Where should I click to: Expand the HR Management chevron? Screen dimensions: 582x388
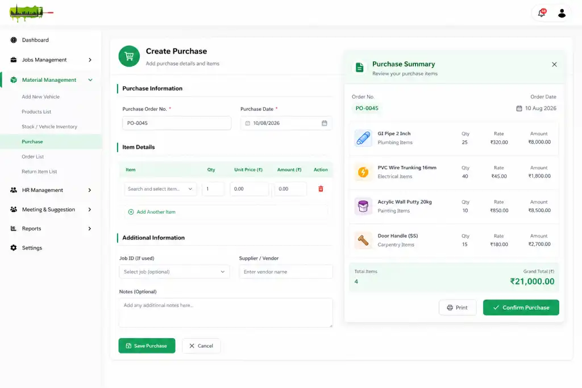pos(89,190)
